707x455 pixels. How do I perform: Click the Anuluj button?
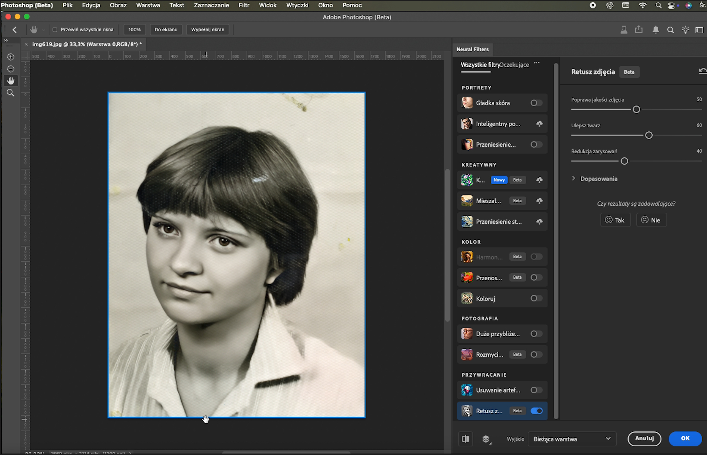coord(644,439)
